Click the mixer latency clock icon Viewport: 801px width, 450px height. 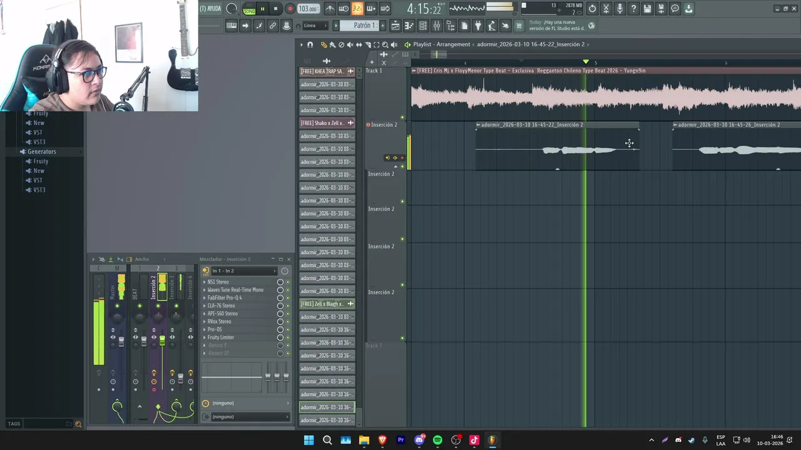click(x=285, y=271)
